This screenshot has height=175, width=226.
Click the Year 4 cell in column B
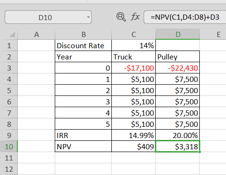click(83, 113)
